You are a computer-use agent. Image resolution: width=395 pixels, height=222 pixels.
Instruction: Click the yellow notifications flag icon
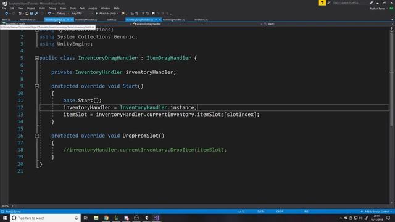(322, 2)
